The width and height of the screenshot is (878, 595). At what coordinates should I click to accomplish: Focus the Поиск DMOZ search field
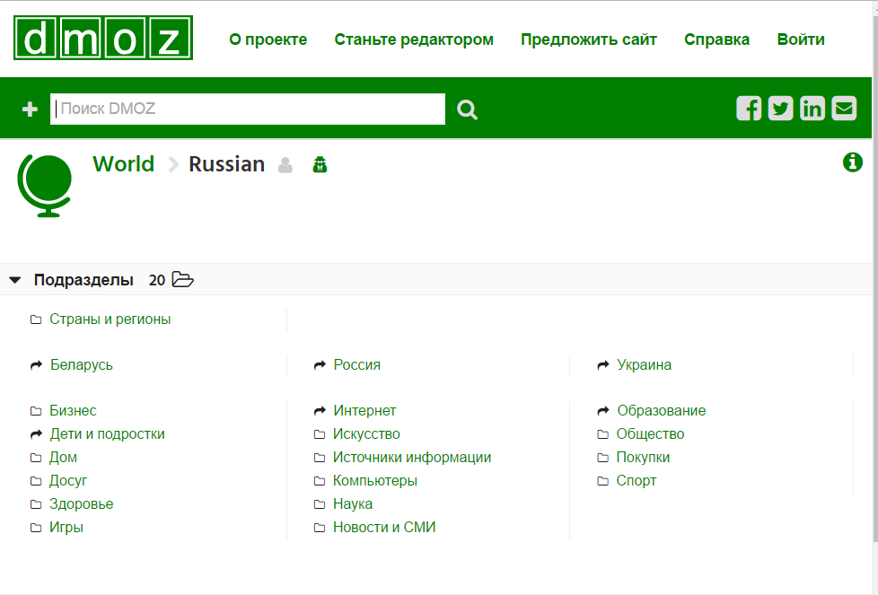pyautogui.click(x=248, y=109)
